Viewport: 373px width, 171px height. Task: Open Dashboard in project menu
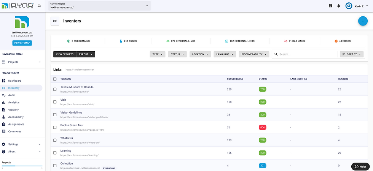point(21,81)
